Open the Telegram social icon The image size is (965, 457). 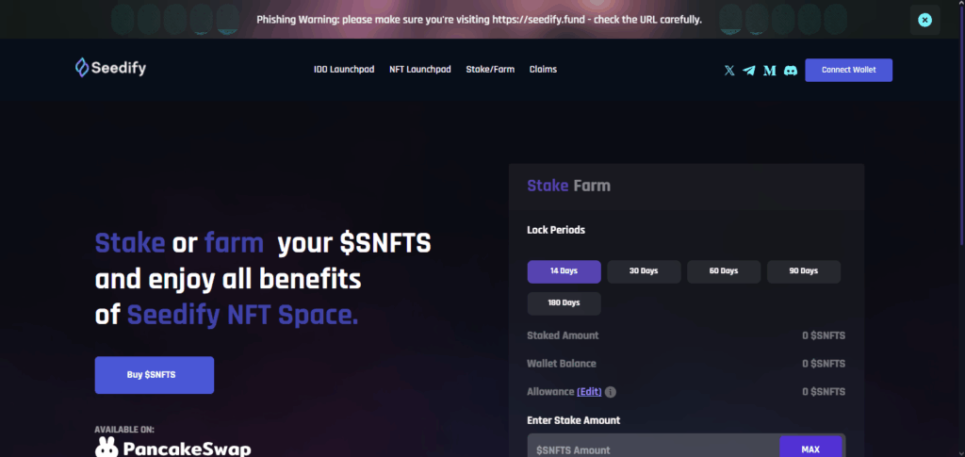pyautogui.click(x=749, y=71)
